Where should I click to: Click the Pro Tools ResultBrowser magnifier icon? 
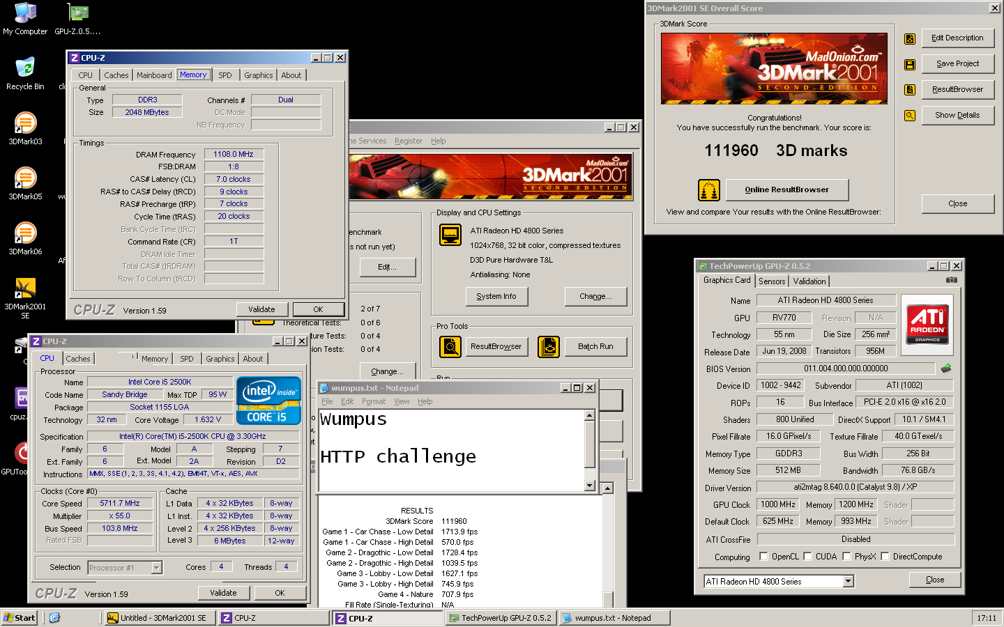(x=450, y=346)
